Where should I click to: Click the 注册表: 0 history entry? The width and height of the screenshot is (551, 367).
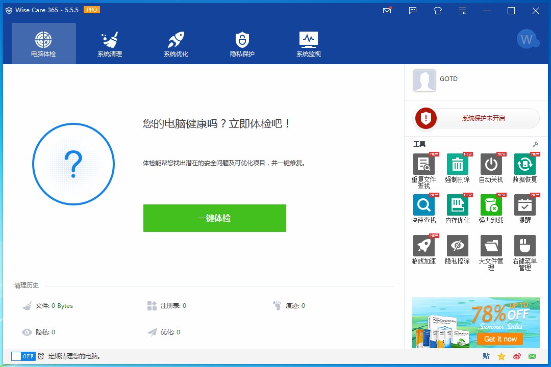pos(166,305)
